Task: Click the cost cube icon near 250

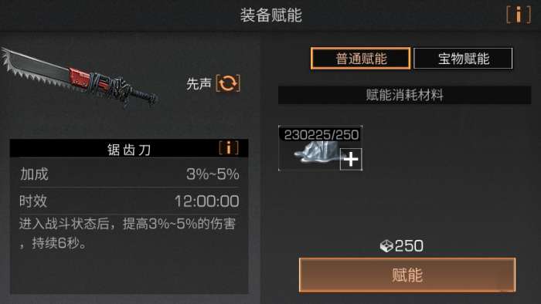Action: point(386,246)
